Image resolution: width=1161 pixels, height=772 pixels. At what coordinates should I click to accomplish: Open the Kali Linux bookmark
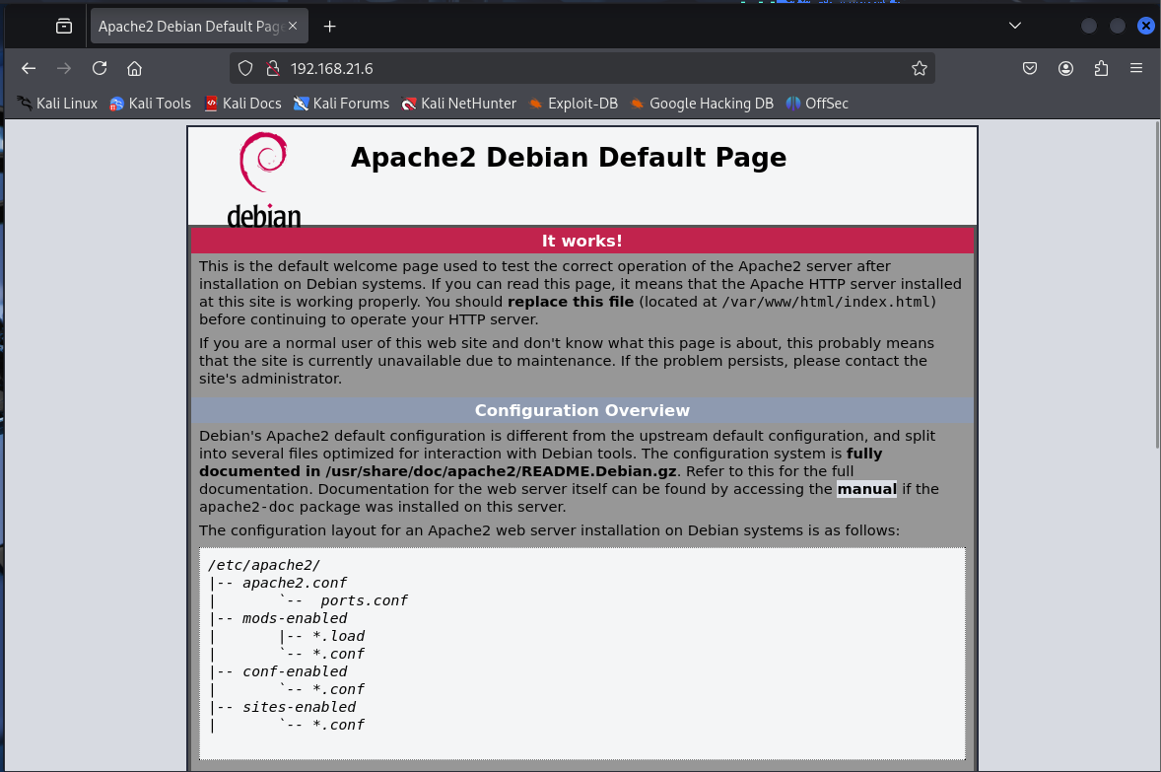(58, 104)
